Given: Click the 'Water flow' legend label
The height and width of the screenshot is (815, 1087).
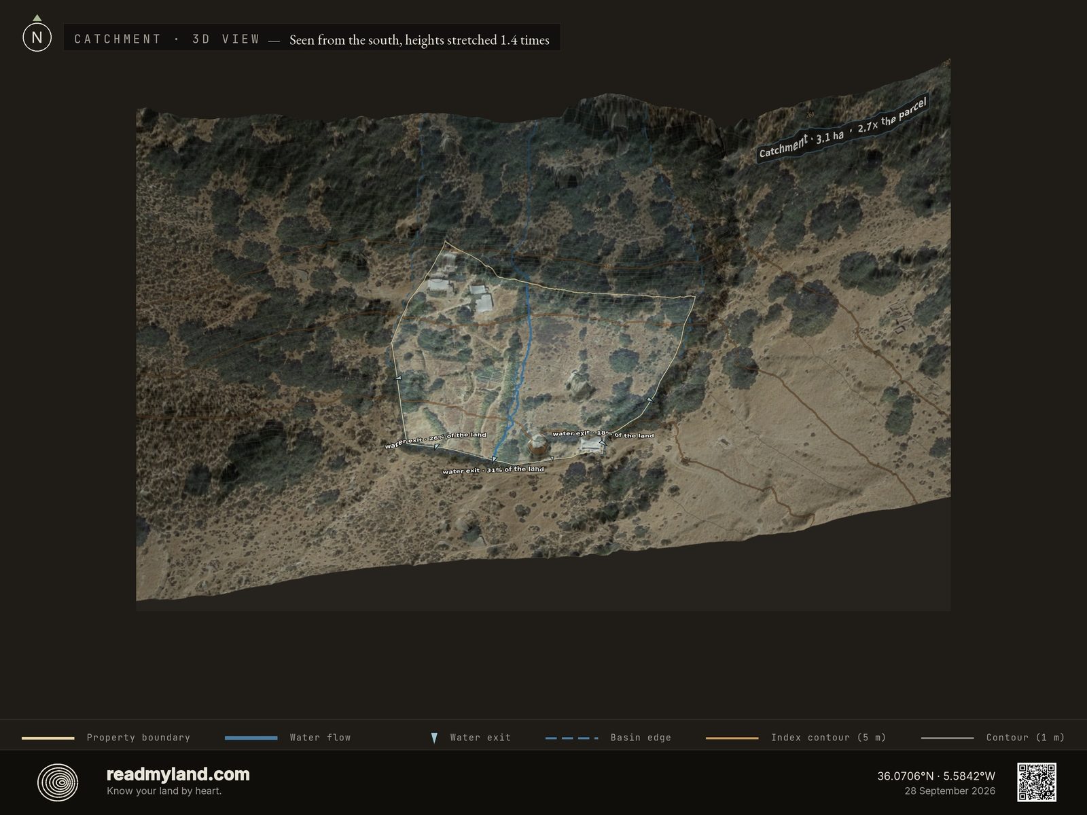Looking at the screenshot, I should pyautogui.click(x=320, y=738).
